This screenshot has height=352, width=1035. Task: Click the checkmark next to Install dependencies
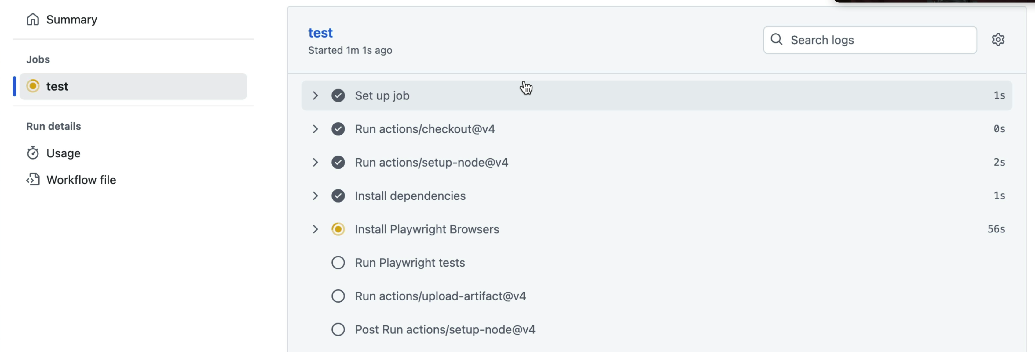point(338,196)
